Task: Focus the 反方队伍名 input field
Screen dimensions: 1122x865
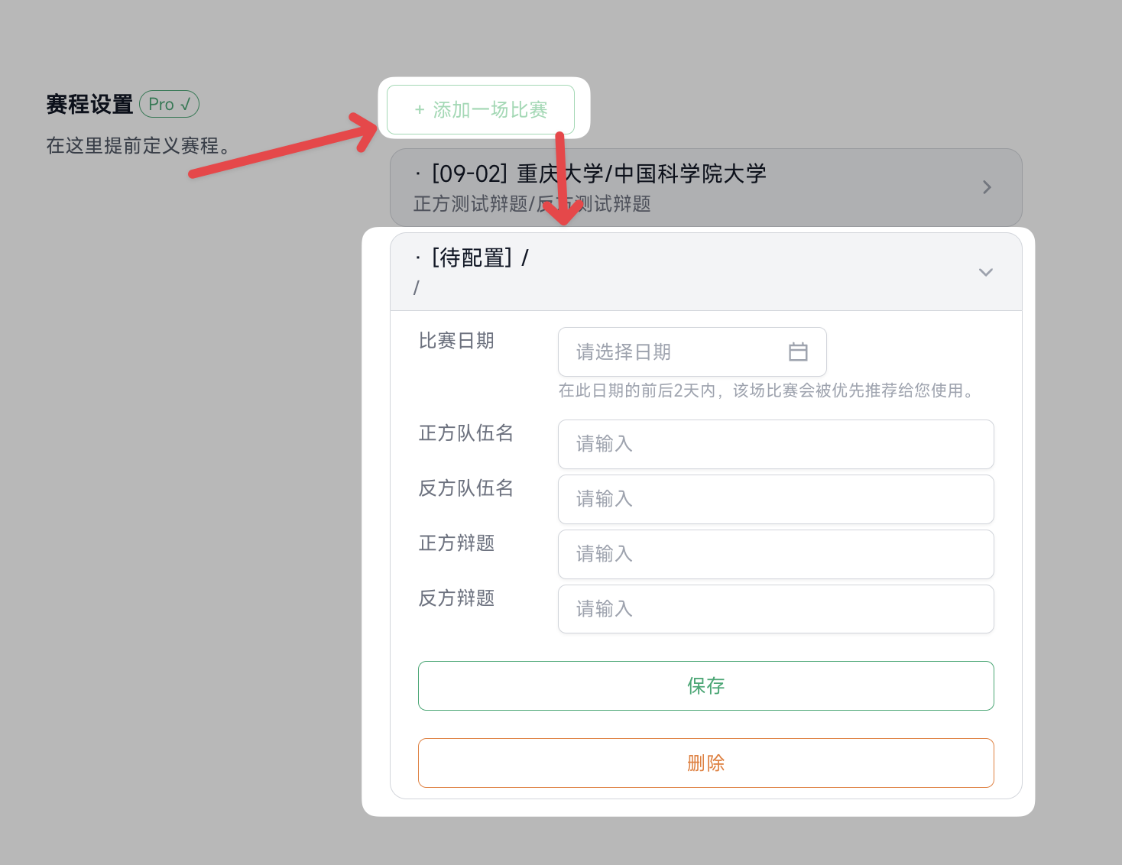Action: [x=776, y=499]
